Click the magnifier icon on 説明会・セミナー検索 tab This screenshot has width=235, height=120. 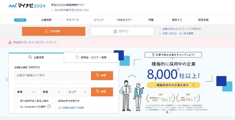[x=77, y=57]
